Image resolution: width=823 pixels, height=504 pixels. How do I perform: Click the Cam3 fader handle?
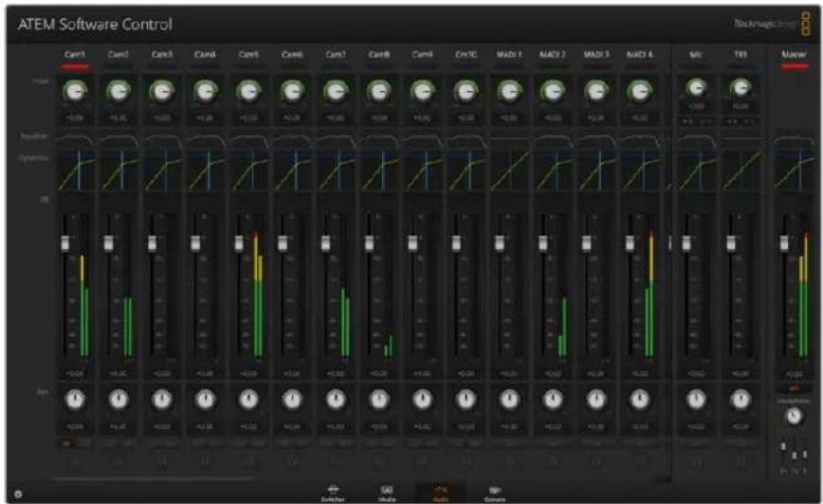[153, 243]
